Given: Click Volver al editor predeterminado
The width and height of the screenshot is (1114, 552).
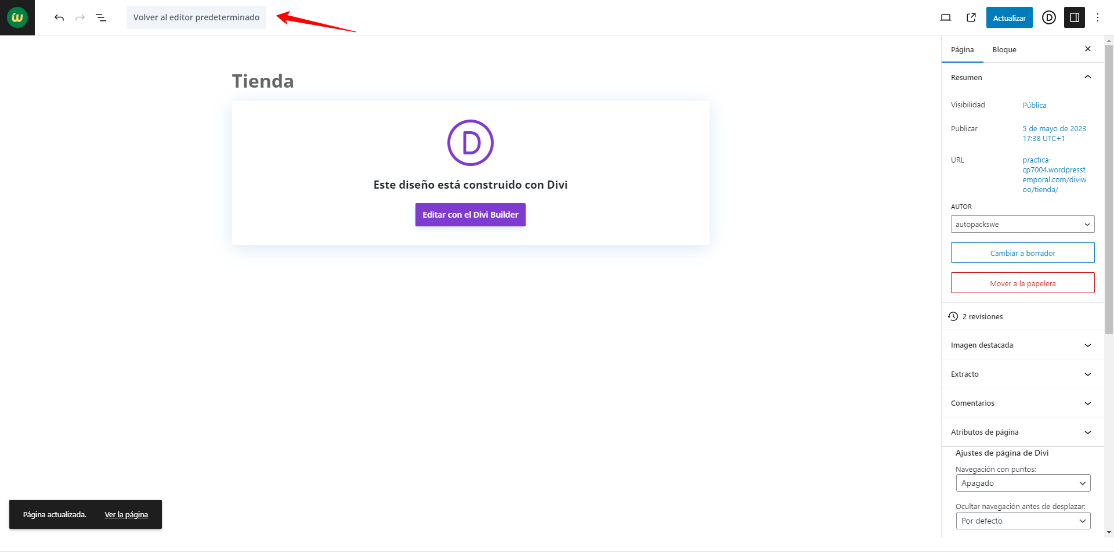Looking at the screenshot, I should (196, 17).
